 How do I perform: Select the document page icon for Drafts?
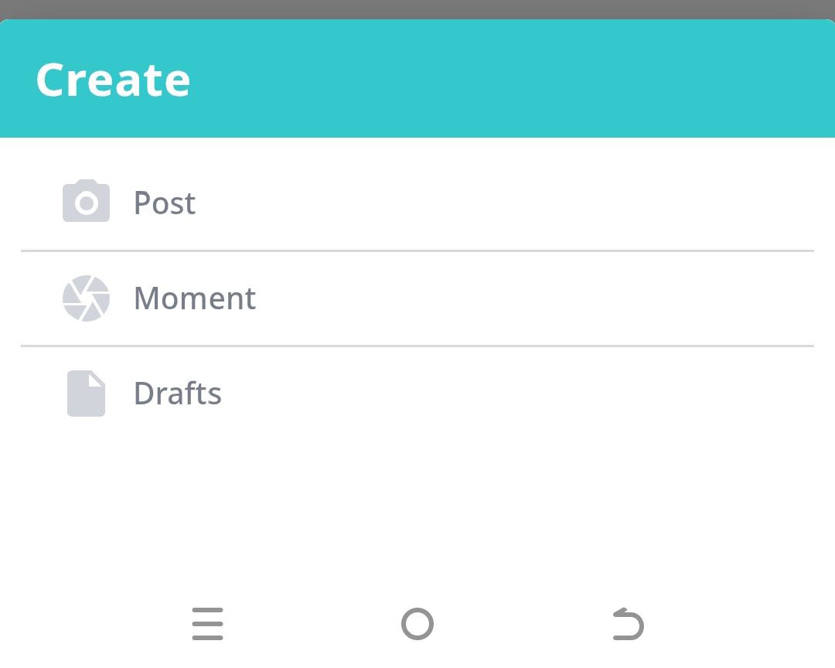[86, 394]
